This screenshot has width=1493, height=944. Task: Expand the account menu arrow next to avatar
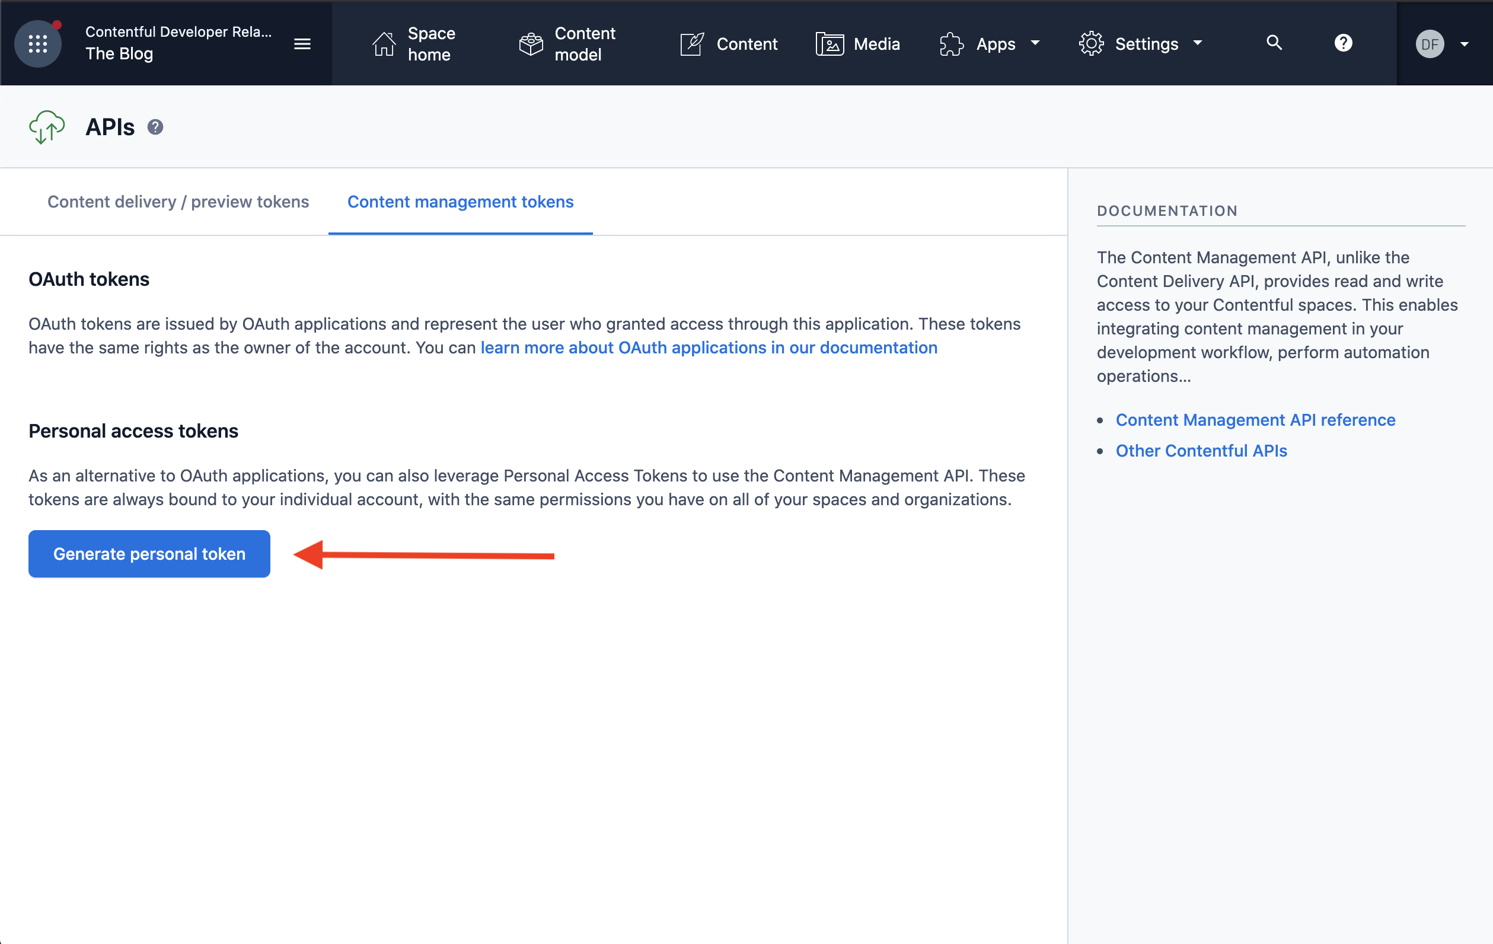tap(1465, 44)
